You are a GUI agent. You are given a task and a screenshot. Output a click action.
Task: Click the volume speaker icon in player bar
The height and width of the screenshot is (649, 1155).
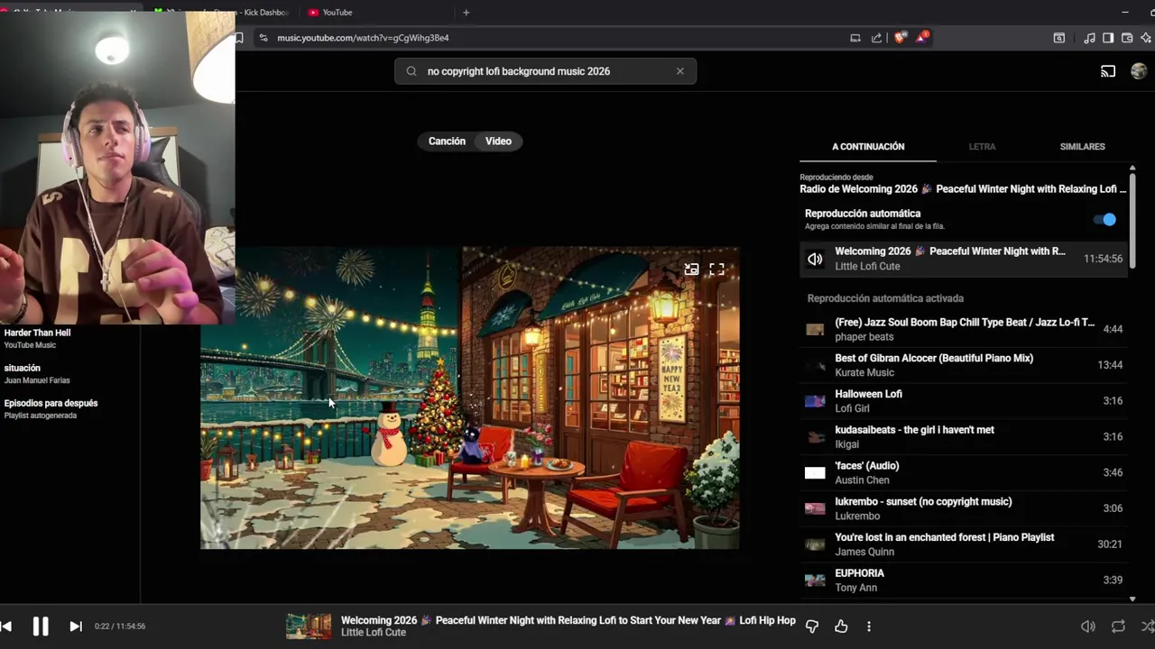(x=1088, y=626)
